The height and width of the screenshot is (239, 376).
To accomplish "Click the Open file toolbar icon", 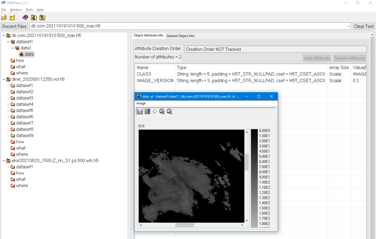I will [4, 17].
